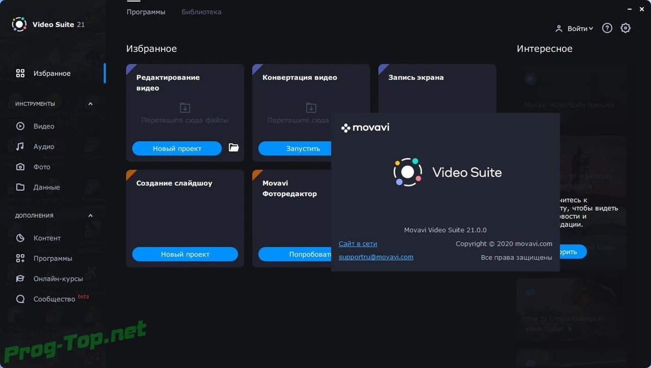The image size is (651, 368).
Task: Click the Video Suite circular logo in about dialog
Action: [407, 172]
